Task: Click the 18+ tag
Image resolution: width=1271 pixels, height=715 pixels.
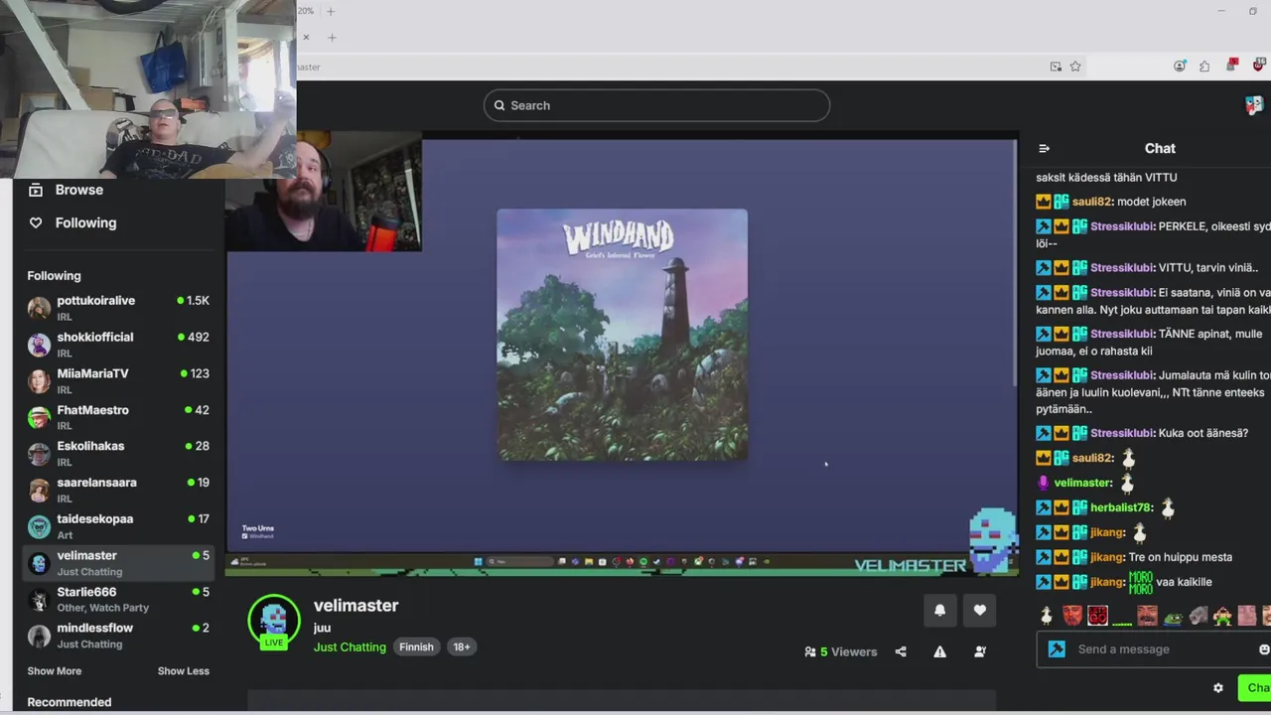Action: [x=462, y=646]
